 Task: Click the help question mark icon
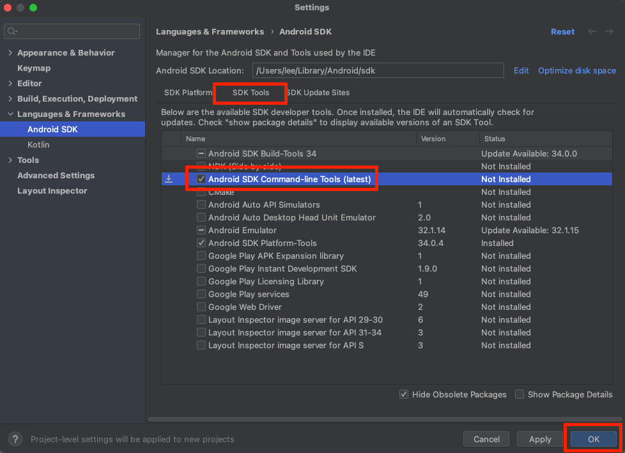click(15, 439)
